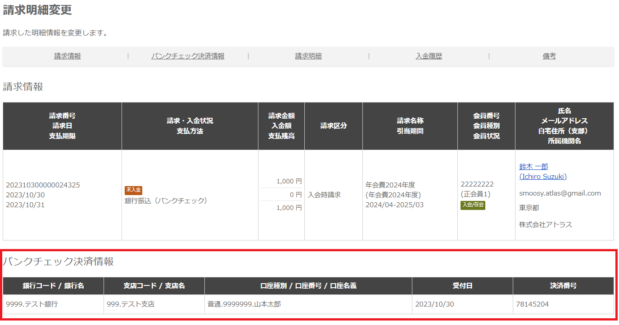Screen dimensions: 619x325
Task: Click the 口座種別 / 口座番号 / 口座名義 header
Action: pyautogui.click(x=308, y=286)
